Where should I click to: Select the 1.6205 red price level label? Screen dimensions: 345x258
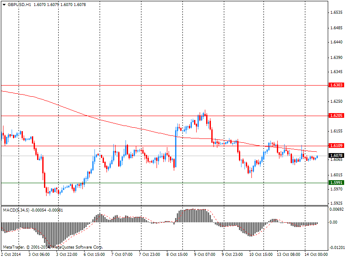[x=336, y=115]
